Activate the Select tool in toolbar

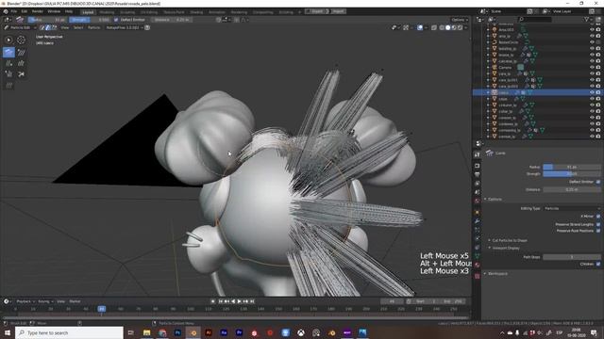[8, 40]
